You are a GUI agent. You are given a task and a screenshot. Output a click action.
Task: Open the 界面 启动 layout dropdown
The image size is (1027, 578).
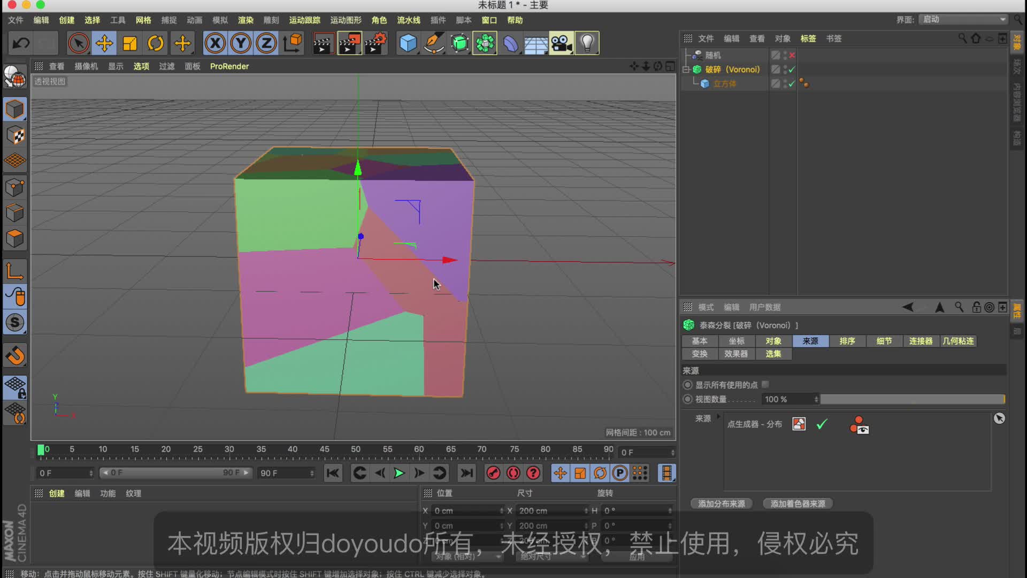(x=963, y=19)
